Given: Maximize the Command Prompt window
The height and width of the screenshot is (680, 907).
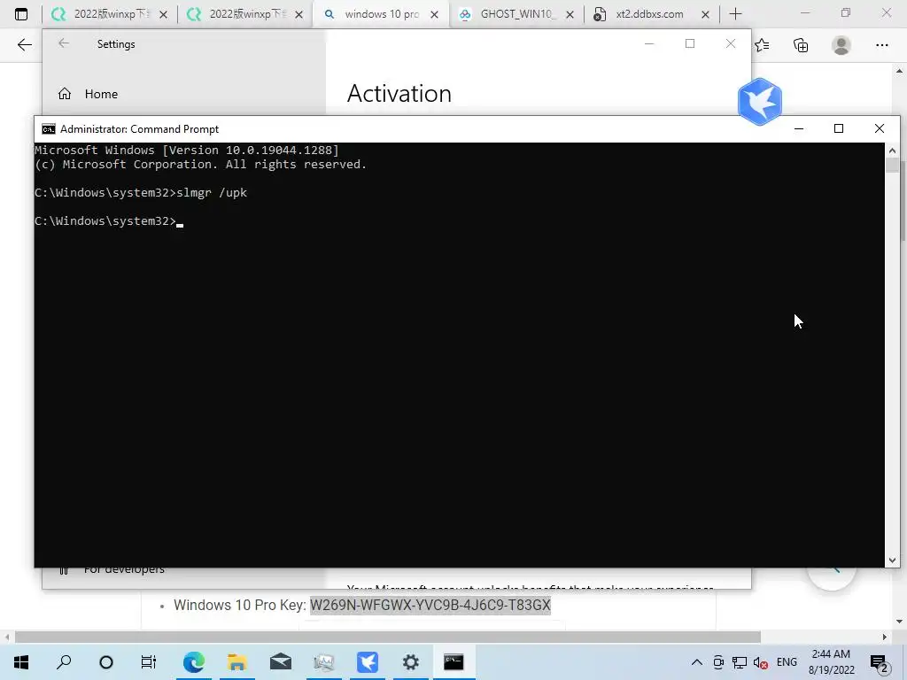Looking at the screenshot, I should point(839,128).
